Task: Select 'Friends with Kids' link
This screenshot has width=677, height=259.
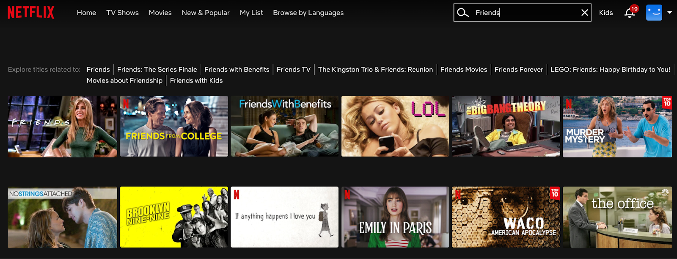Action: [x=196, y=80]
